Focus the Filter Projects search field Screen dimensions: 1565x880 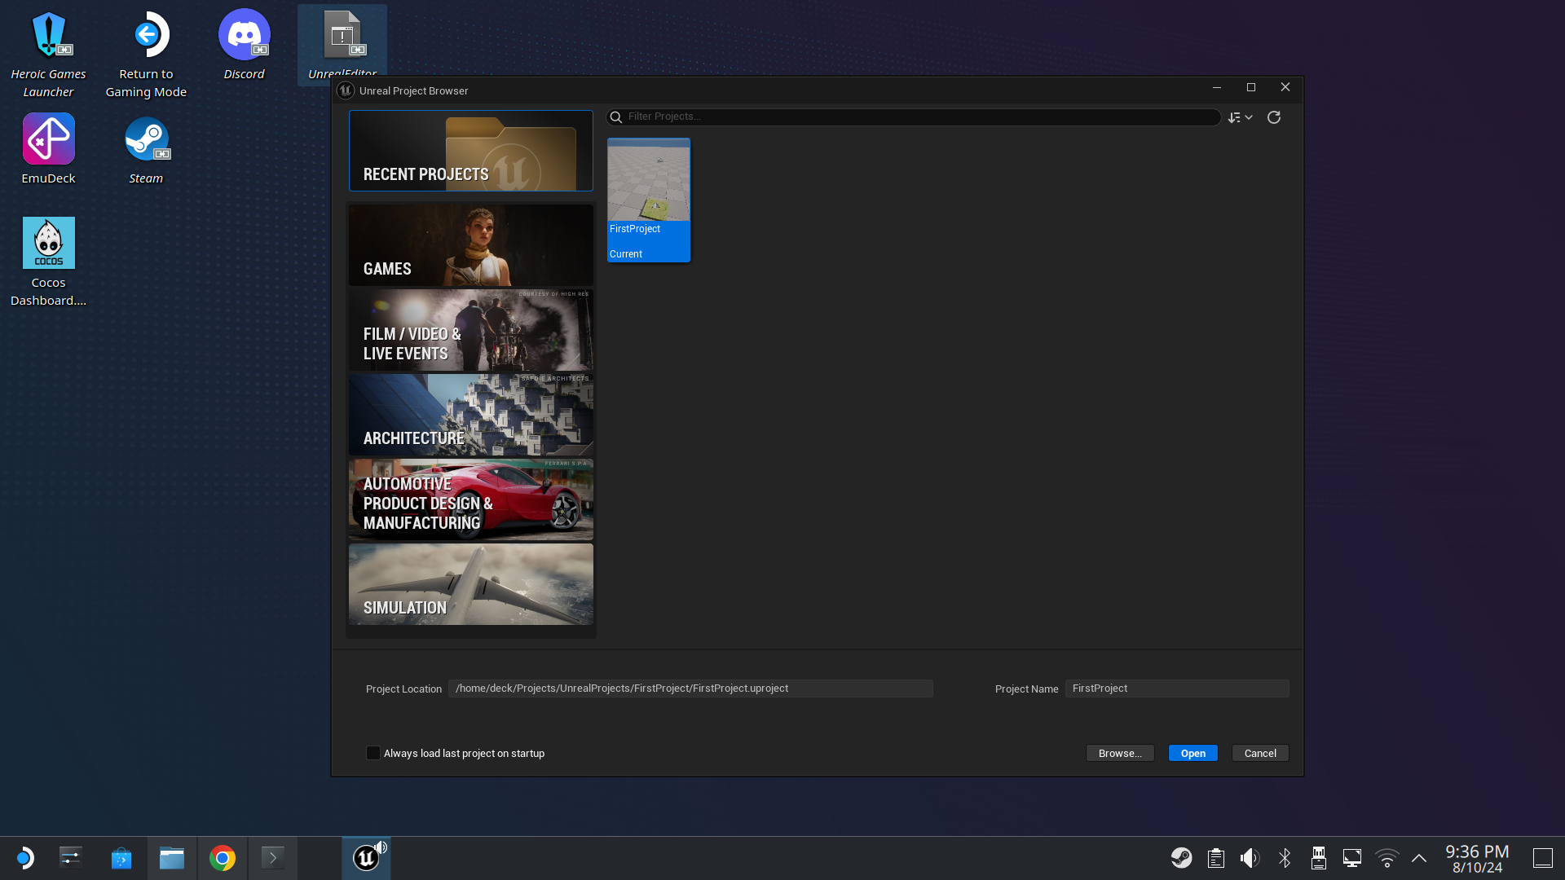tap(913, 117)
